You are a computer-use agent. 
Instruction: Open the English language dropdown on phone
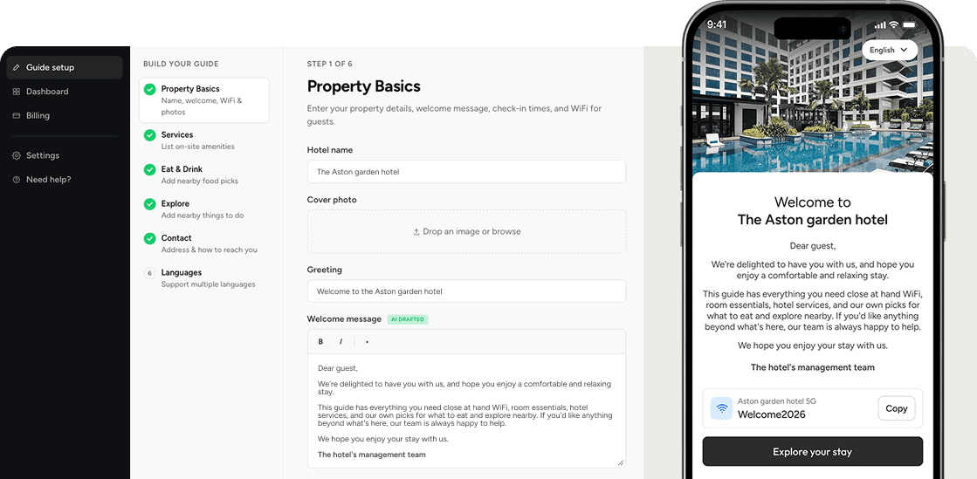click(x=890, y=50)
